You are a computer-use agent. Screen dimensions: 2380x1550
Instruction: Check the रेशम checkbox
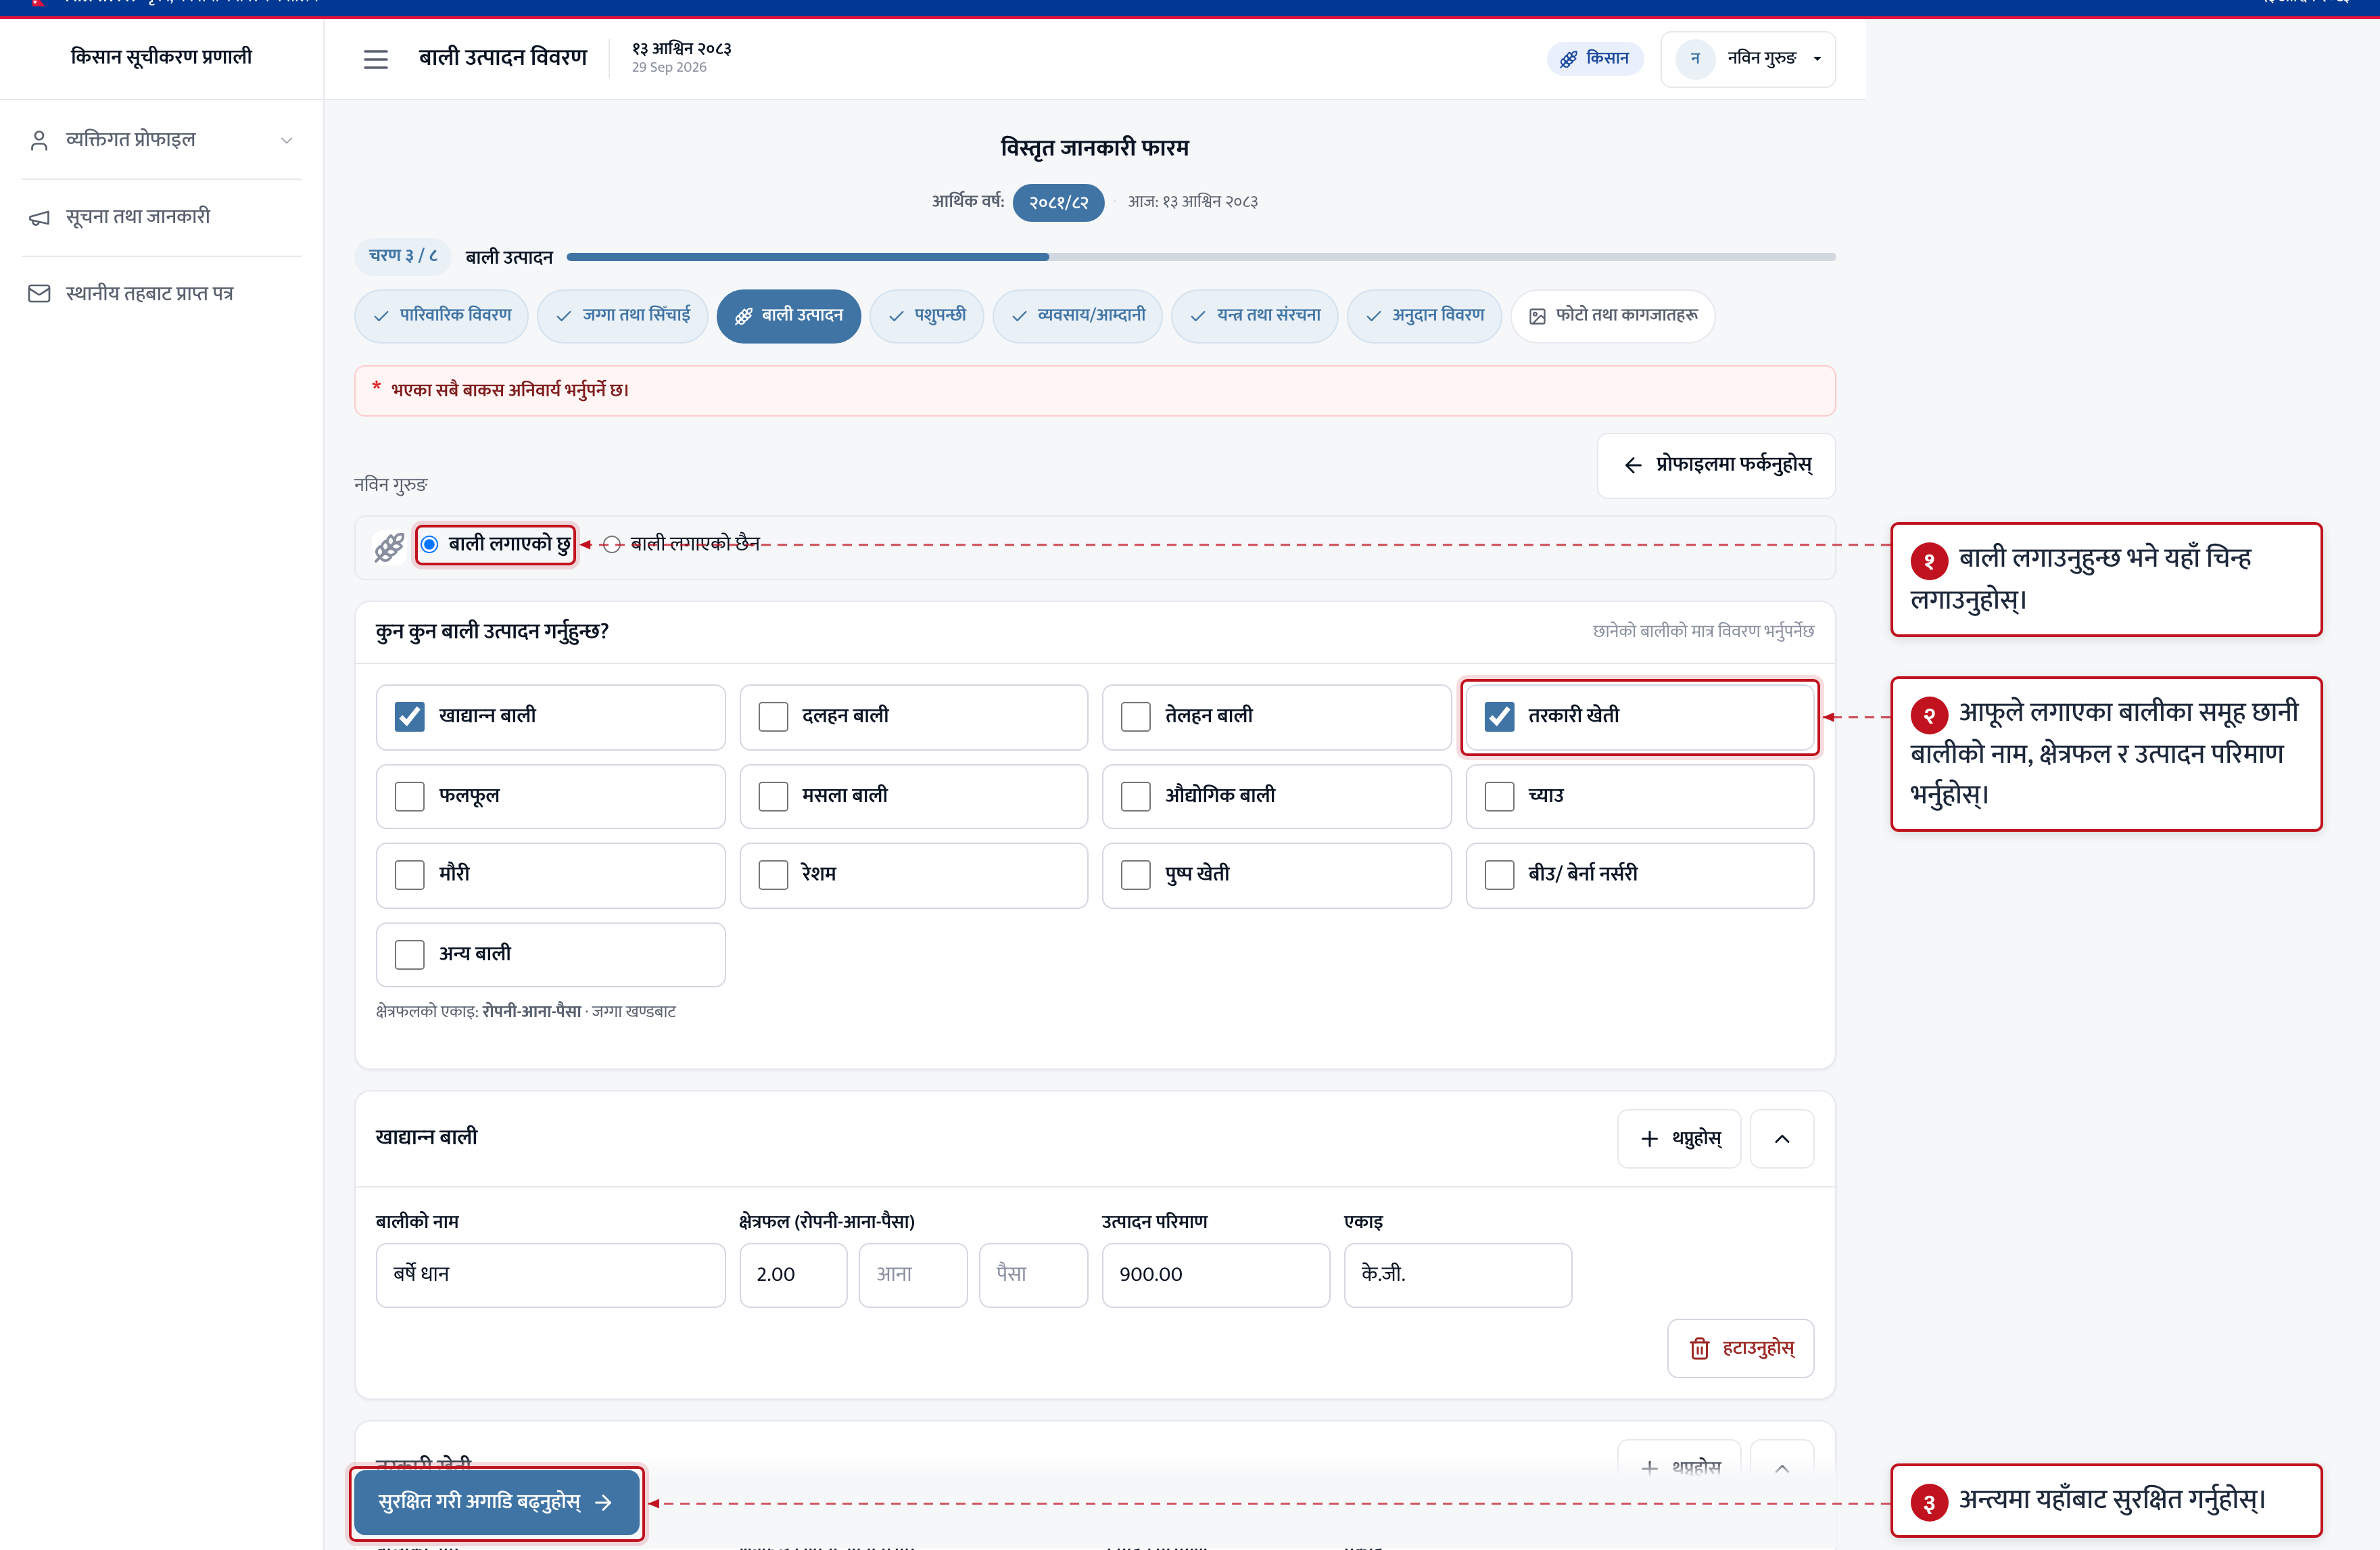click(x=773, y=875)
